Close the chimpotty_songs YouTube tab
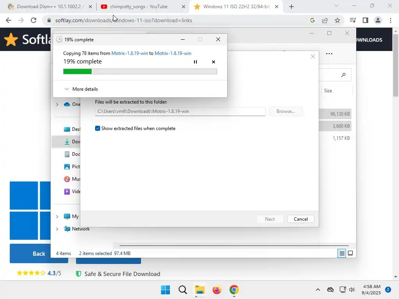 point(184,7)
